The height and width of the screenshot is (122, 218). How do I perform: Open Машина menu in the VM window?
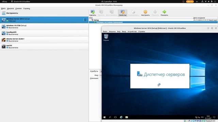[x=112, y=32]
